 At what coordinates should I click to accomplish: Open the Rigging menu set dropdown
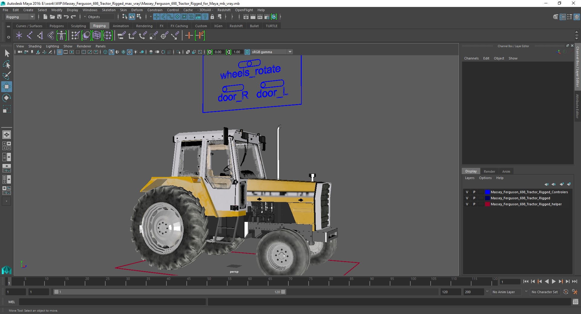click(20, 17)
